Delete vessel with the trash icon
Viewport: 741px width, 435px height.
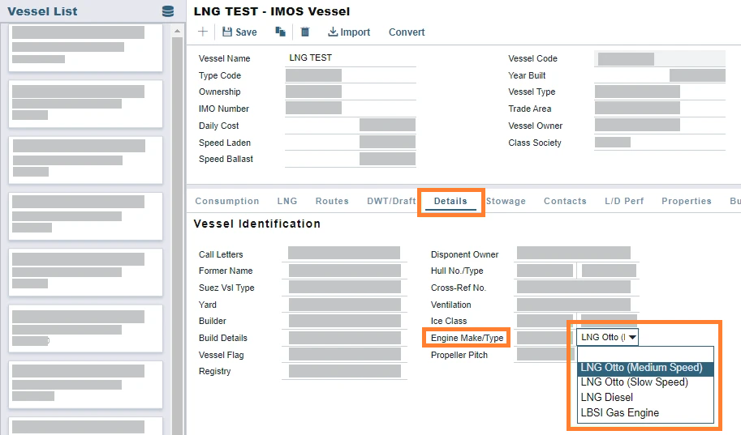coord(305,32)
